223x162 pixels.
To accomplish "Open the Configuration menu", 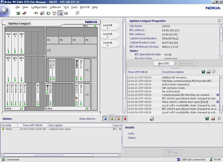I will (39, 7).
